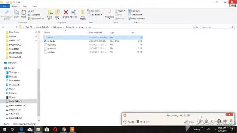Click Windows in the address path

[57, 27]
